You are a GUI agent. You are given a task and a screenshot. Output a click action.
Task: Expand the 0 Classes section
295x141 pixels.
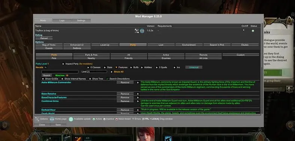(88, 67)
